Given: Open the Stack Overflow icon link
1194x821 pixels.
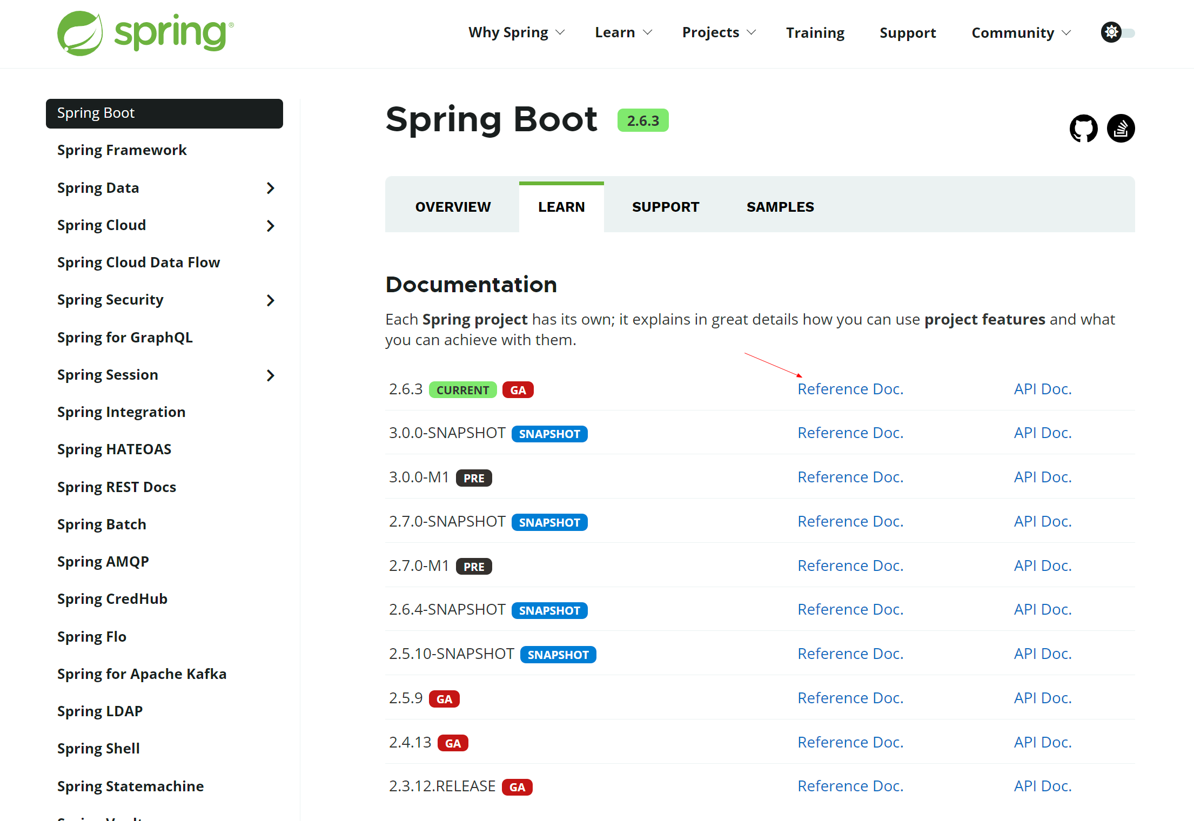Looking at the screenshot, I should coord(1121,129).
